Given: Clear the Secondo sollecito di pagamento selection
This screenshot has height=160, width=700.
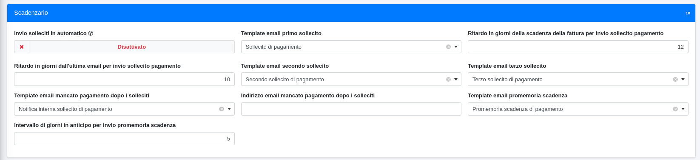Looking at the screenshot, I should (x=448, y=80).
